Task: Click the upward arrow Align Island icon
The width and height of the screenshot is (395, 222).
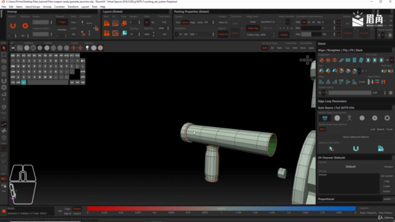Action: (383, 82)
